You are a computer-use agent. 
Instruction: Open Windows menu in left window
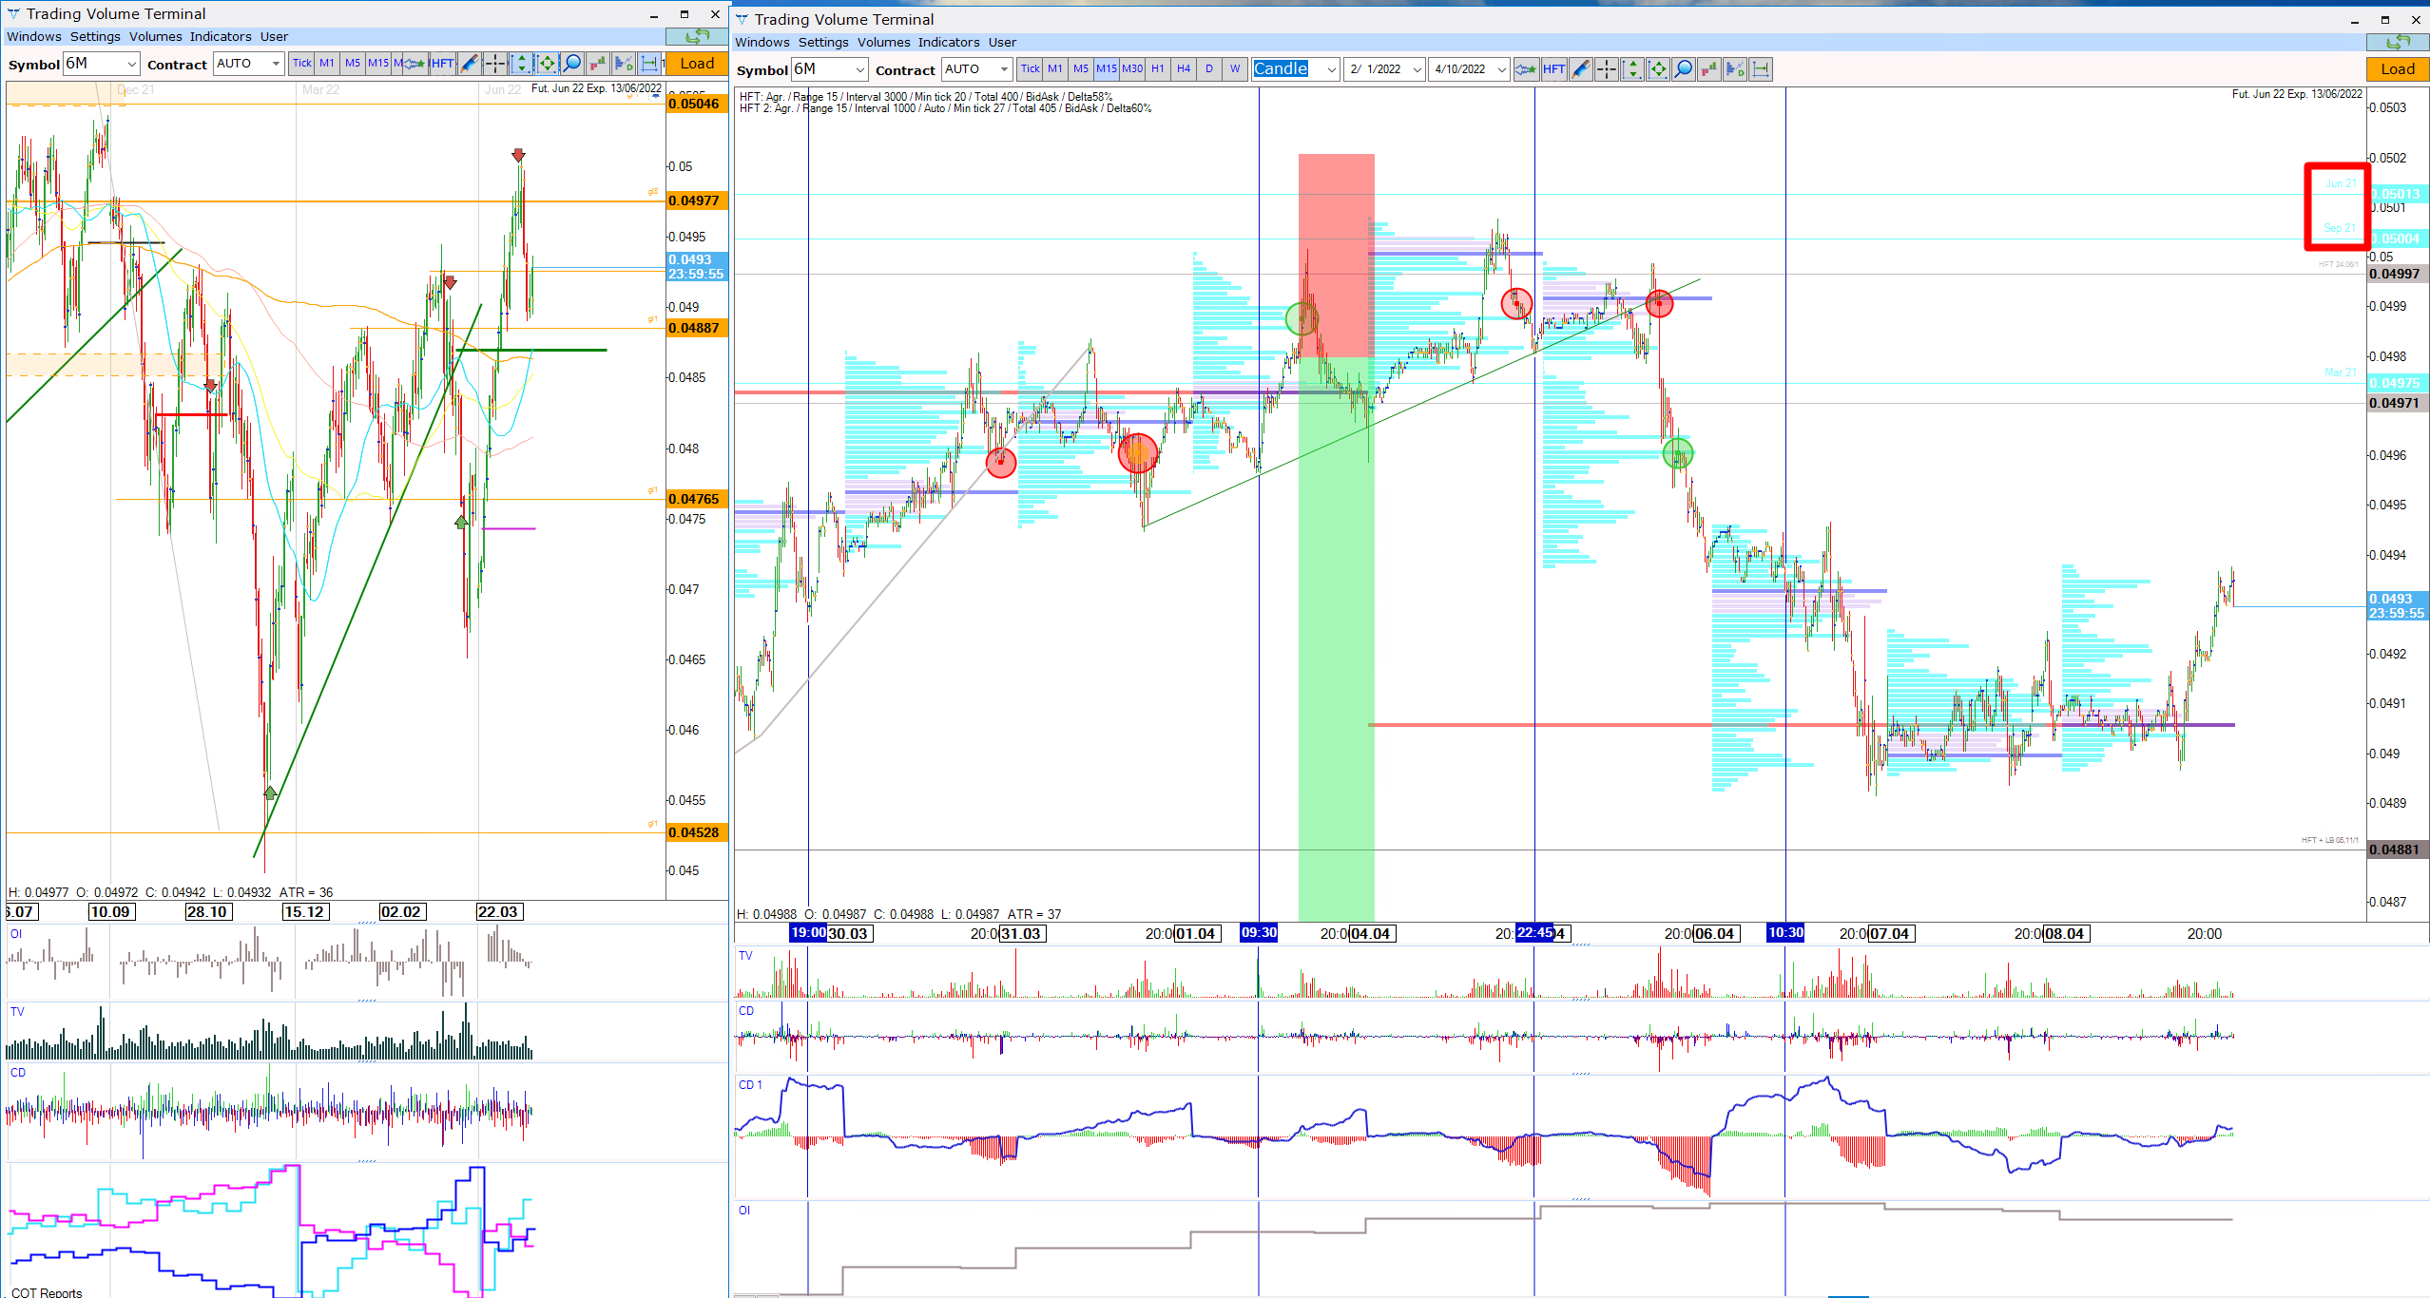(x=34, y=36)
